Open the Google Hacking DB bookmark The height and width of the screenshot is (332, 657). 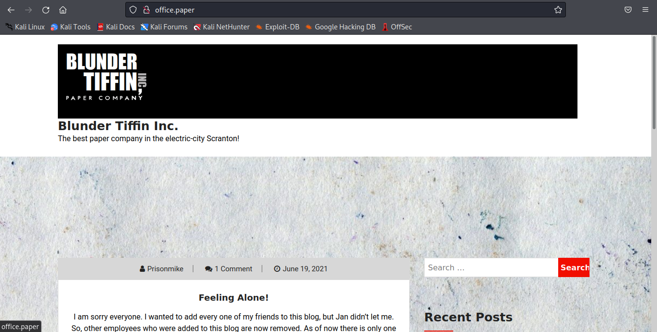click(x=340, y=27)
